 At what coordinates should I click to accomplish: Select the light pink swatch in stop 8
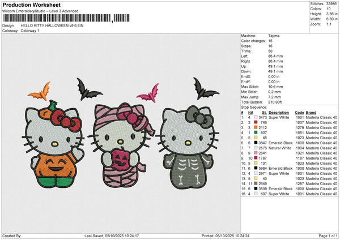[256, 153]
